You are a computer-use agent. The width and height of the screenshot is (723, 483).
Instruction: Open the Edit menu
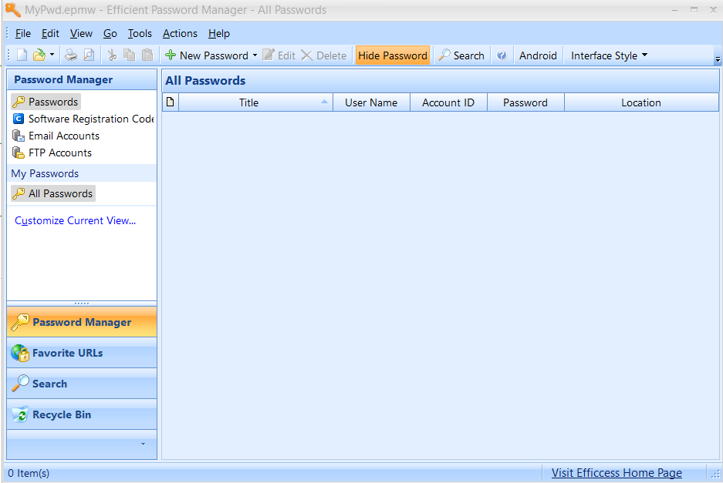point(50,34)
